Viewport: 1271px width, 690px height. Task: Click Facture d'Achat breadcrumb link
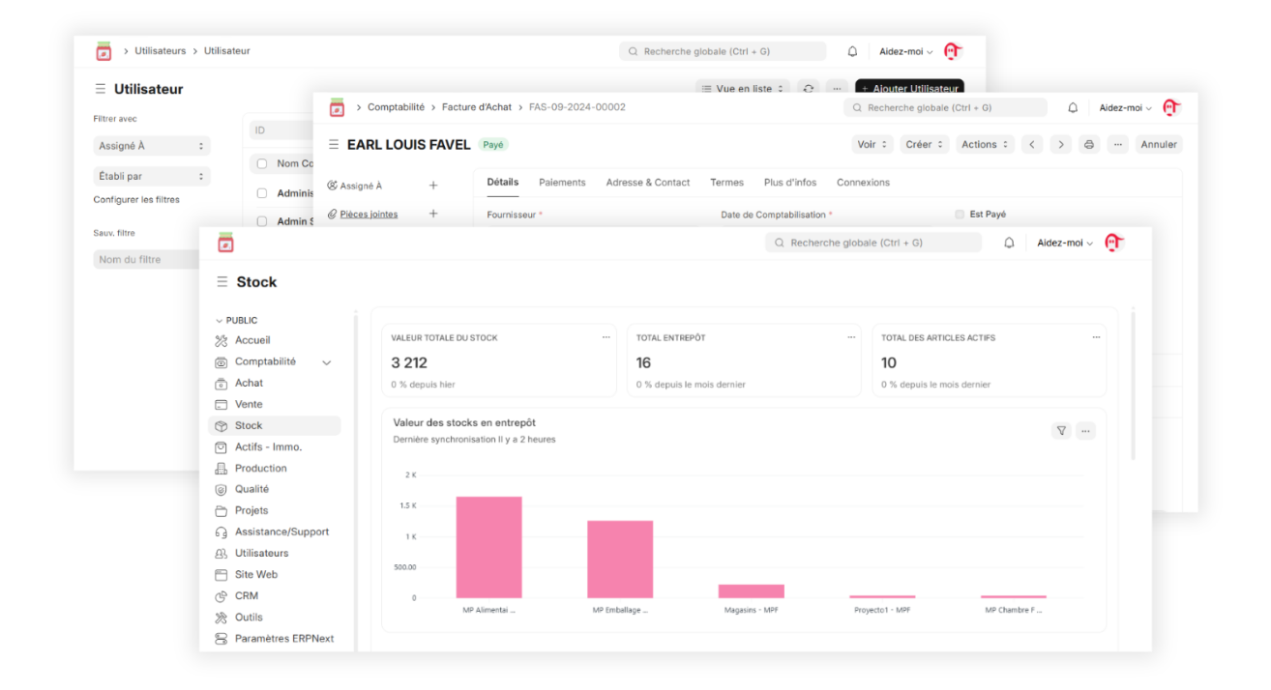pyautogui.click(x=477, y=107)
